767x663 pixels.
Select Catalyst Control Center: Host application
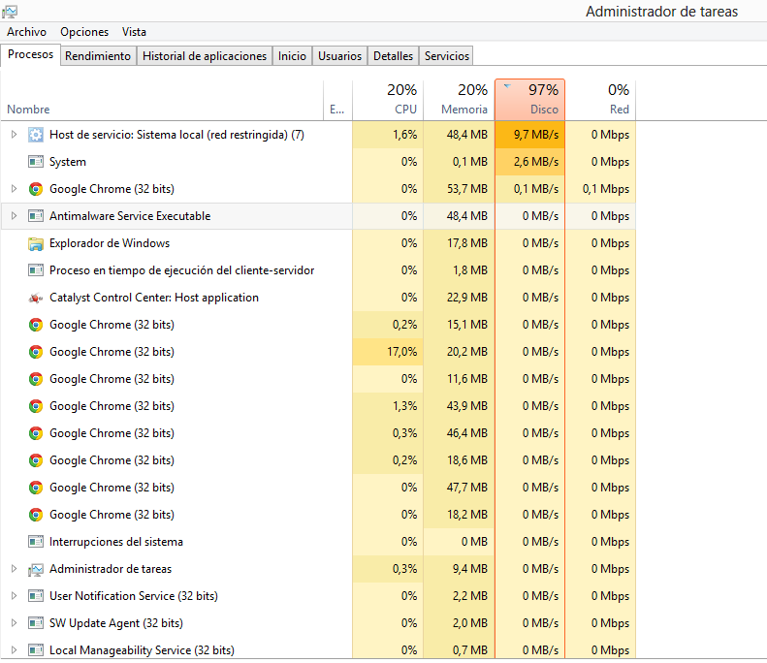click(154, 298)
